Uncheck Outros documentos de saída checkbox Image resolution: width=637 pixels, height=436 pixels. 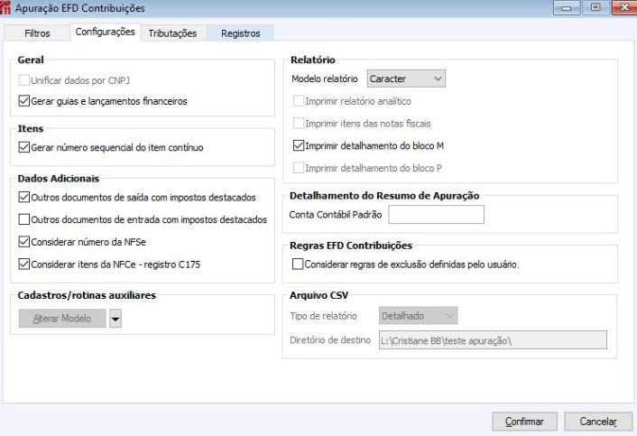click(x=24, y=197)
